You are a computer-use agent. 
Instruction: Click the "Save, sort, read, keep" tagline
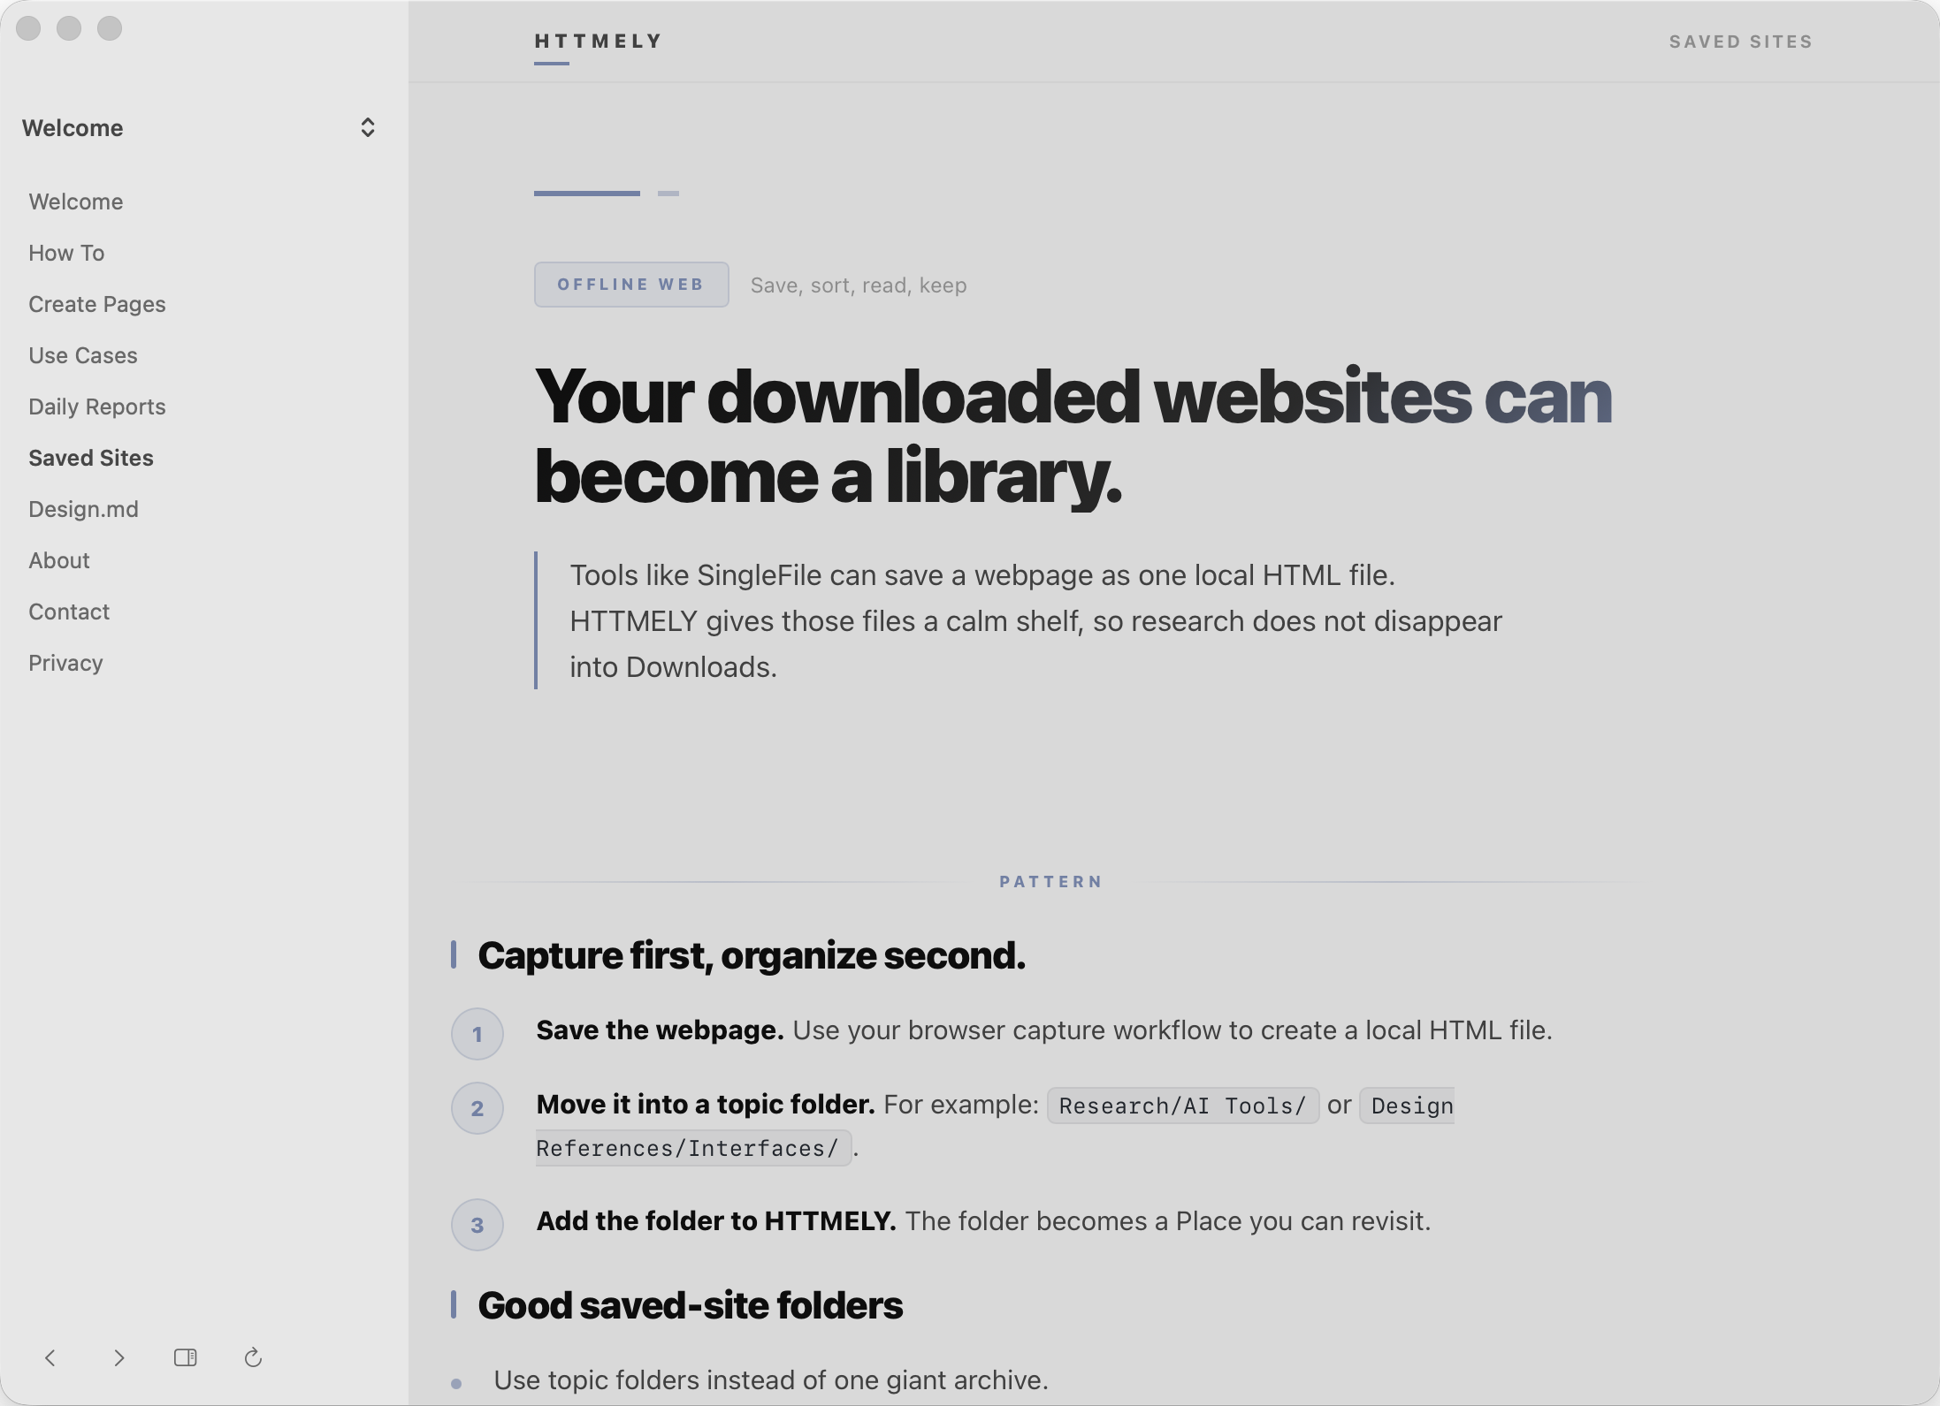(859, 285)
